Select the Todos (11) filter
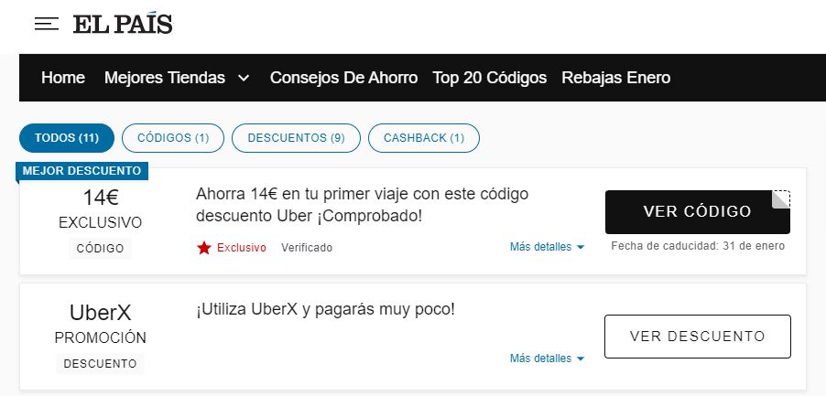The height and width of the screenshot is (396, 826). click(67, 138)
